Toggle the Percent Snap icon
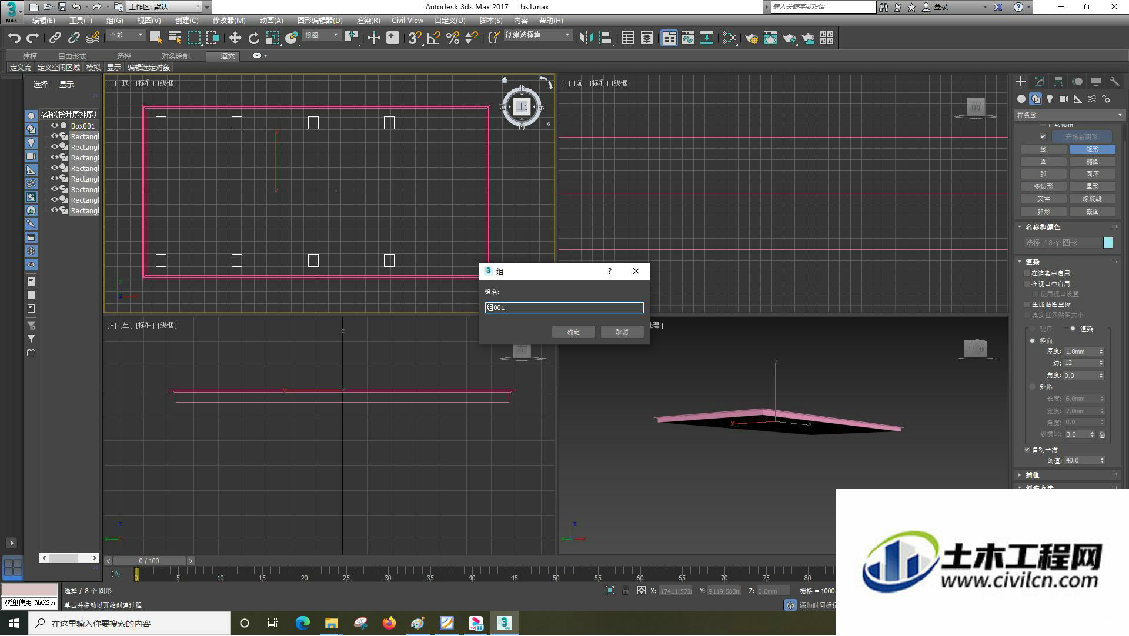This screenshot has width=1129, height=636. pos(453,38)
